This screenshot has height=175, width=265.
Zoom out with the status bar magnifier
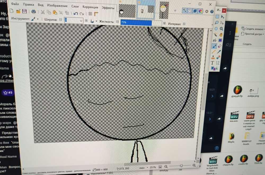pos(166,167)
